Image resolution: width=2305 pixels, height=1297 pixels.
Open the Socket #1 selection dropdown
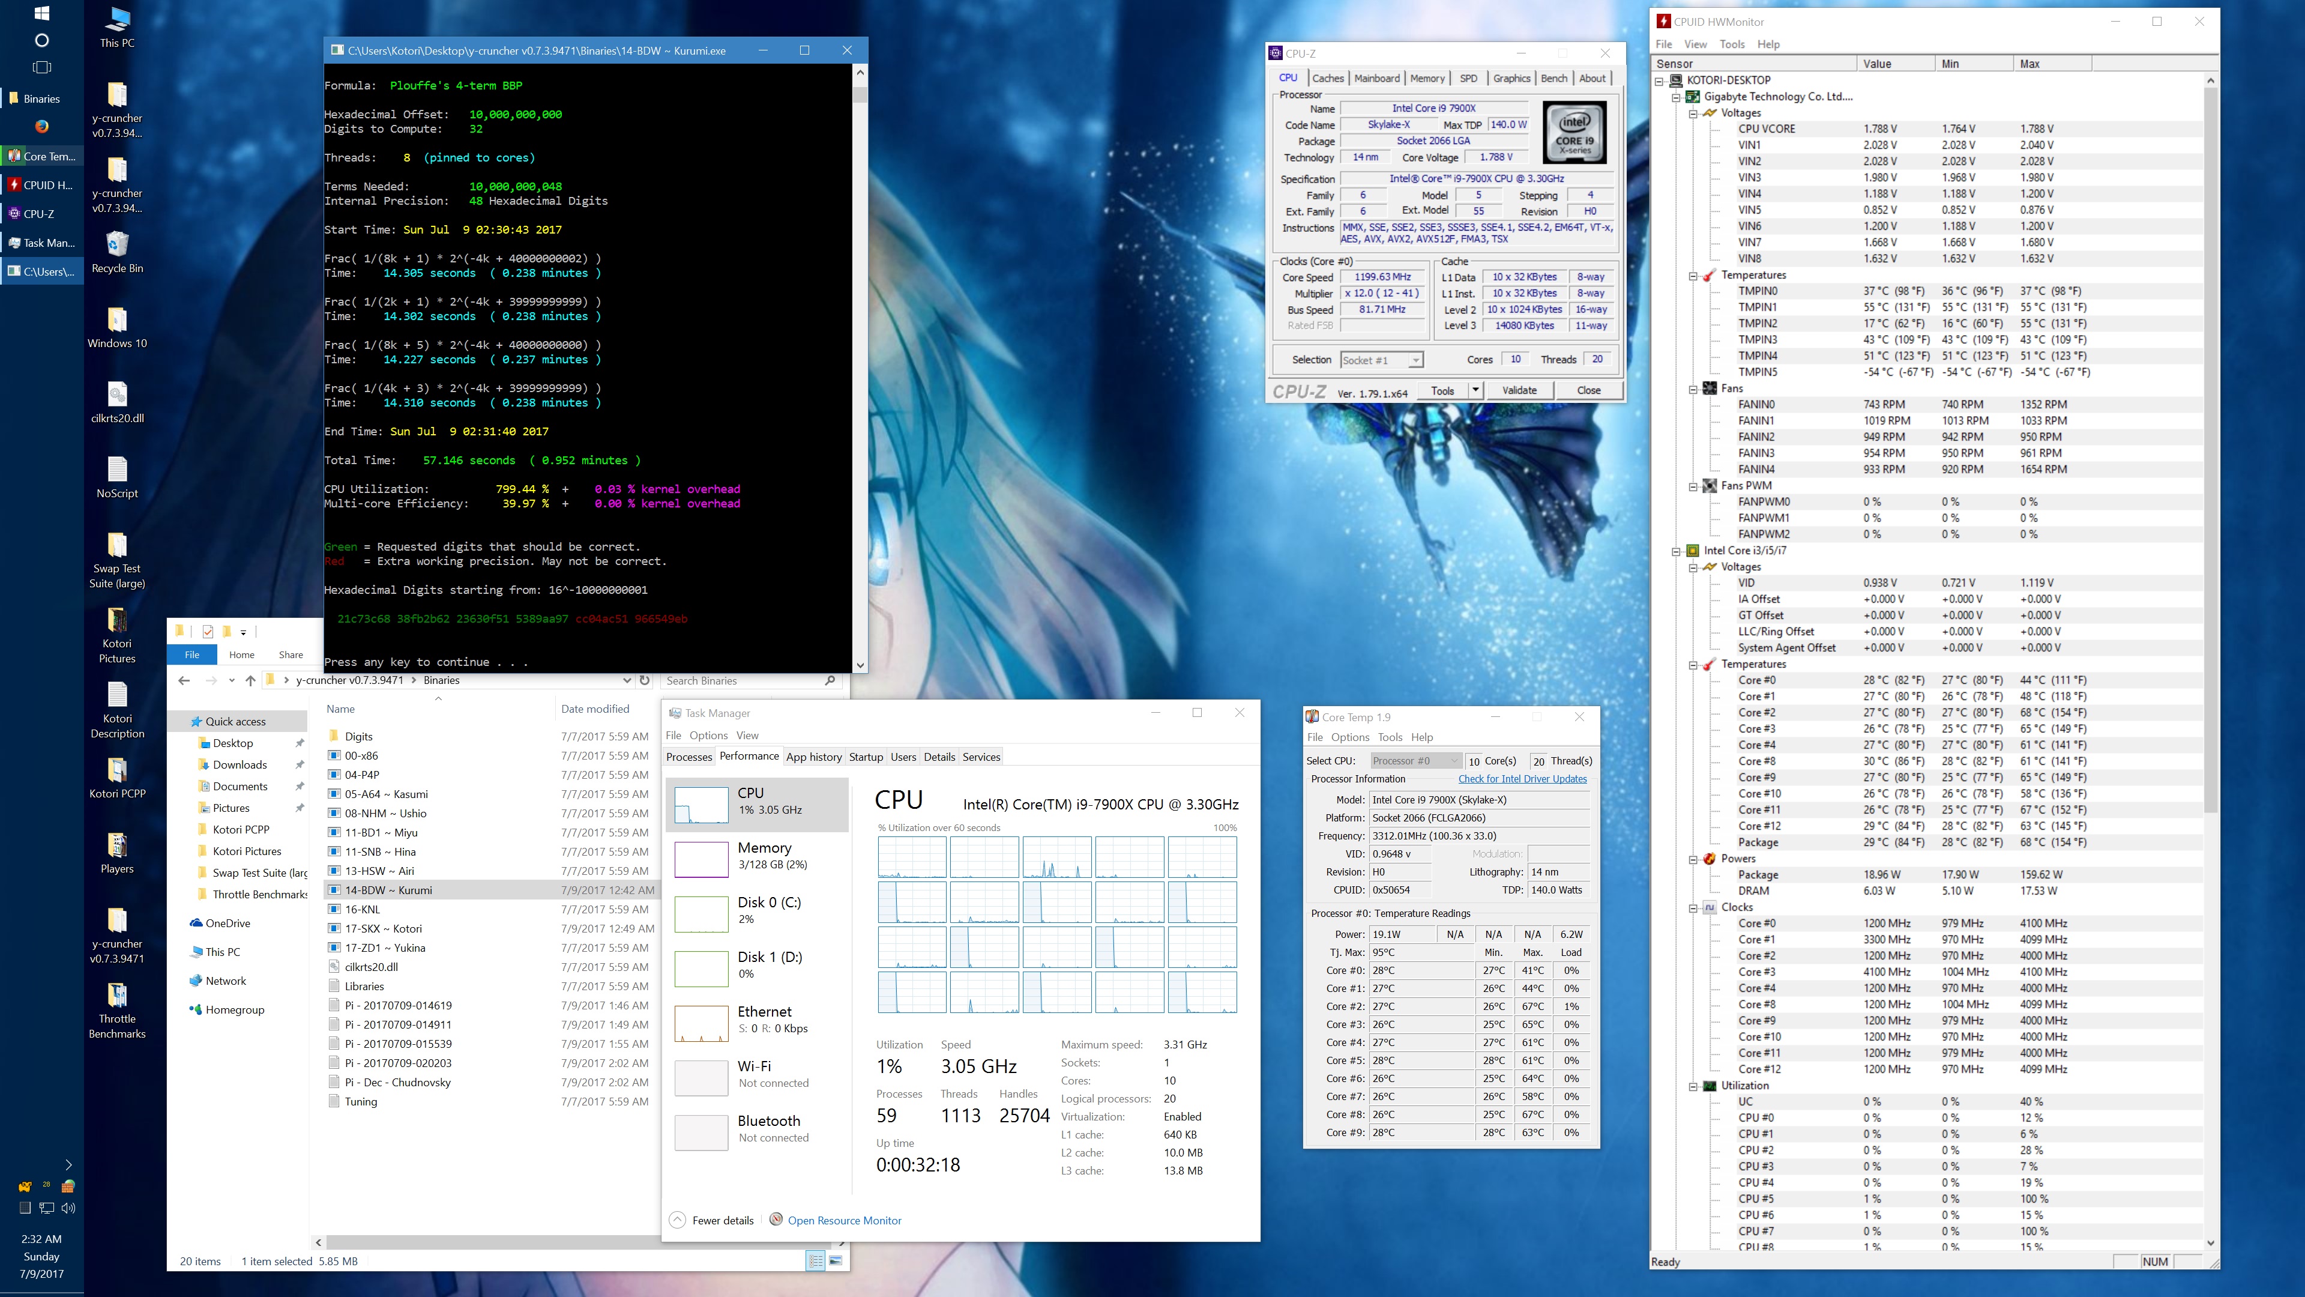click(x=1415, y=360)
